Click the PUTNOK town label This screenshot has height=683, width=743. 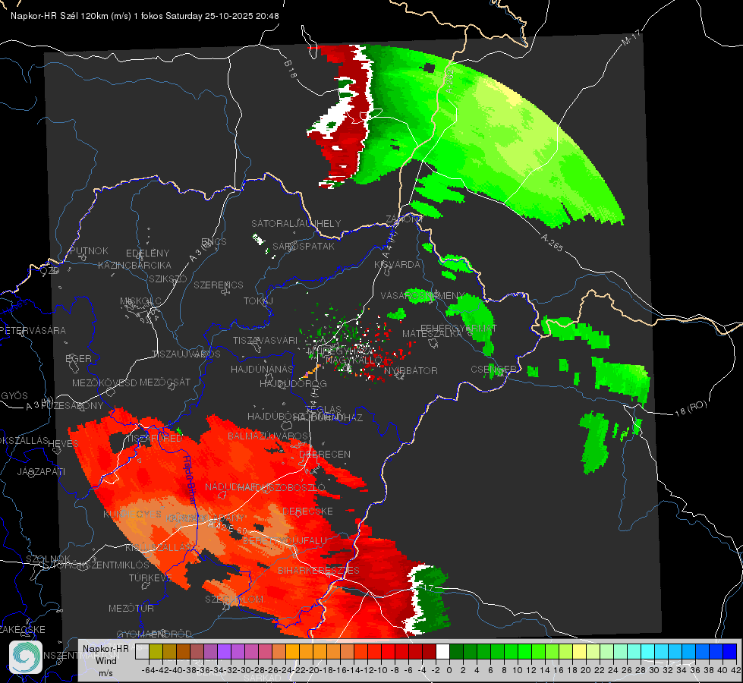[x=89, y=250]
